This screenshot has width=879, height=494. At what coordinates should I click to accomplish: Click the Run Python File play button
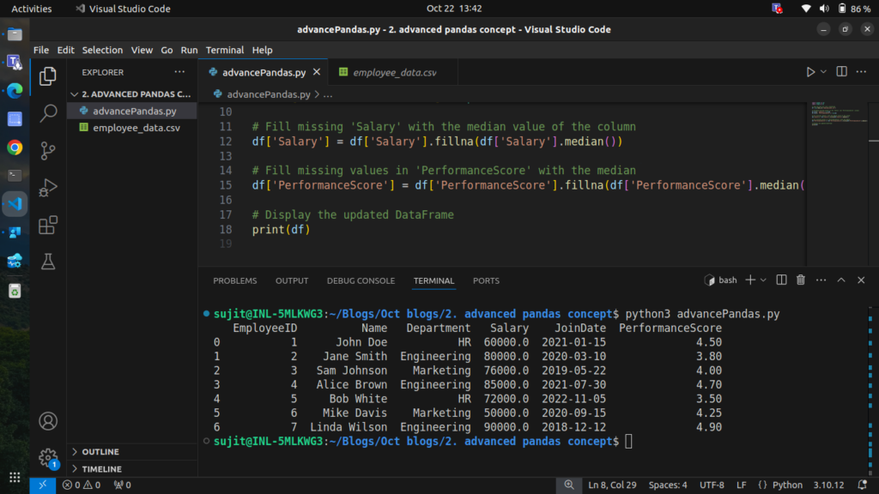tap(810, 72)
